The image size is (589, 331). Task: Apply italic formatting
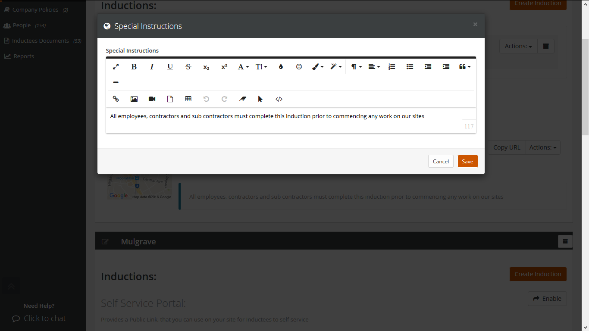152,67
